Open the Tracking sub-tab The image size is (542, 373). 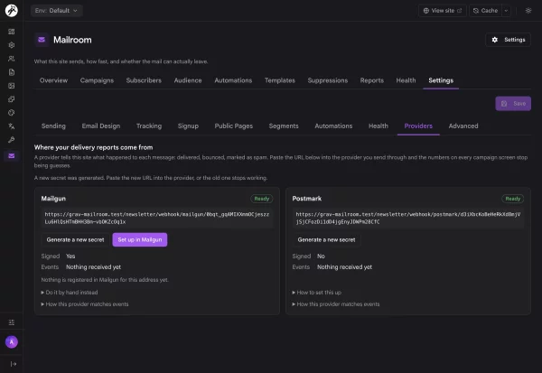(x=149, y=126)
